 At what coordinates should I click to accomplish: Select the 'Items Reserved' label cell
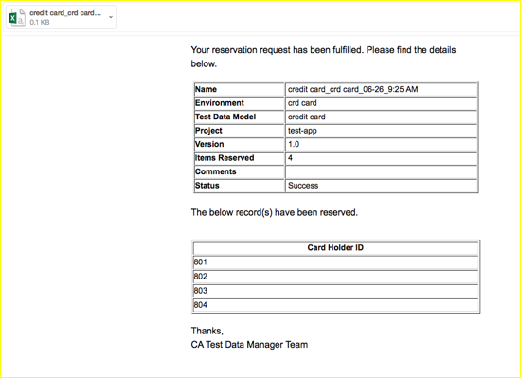[x=240, y=158]
